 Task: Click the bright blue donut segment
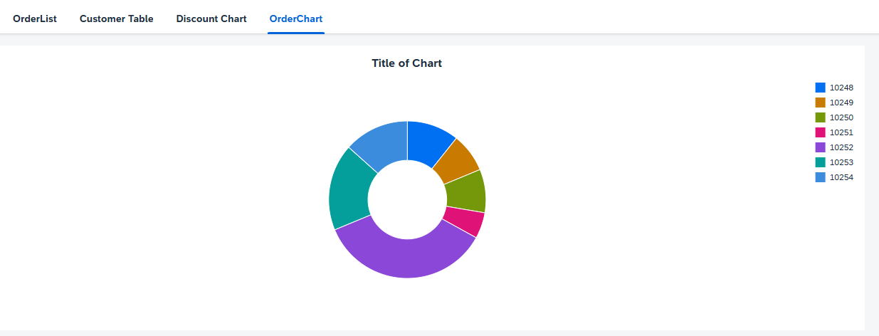(x=429, y=141)
